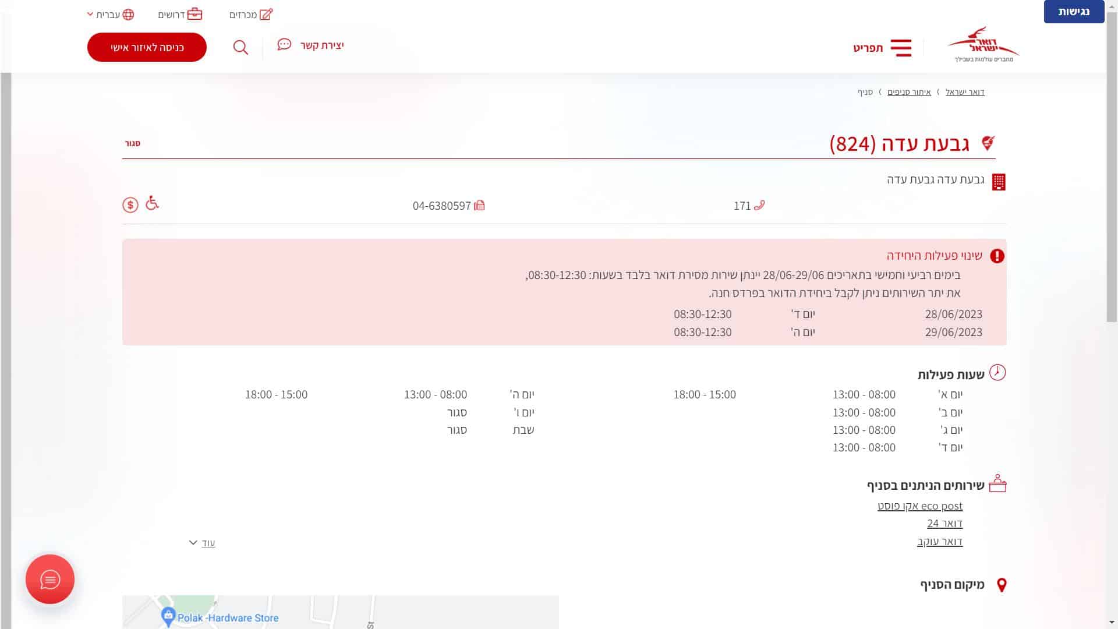Click the מיקום הסניף heading

[x=953, y=585]
